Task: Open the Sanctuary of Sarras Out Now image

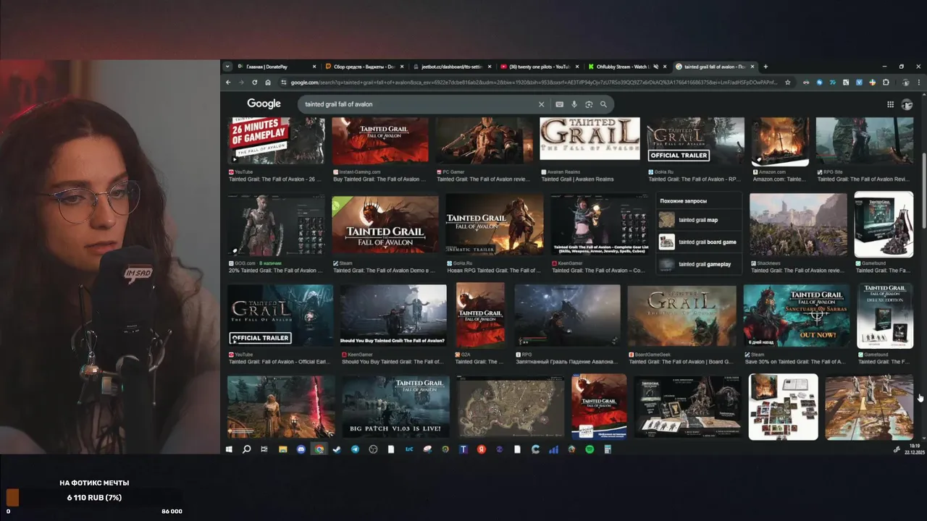Action: tap(797, 315)
